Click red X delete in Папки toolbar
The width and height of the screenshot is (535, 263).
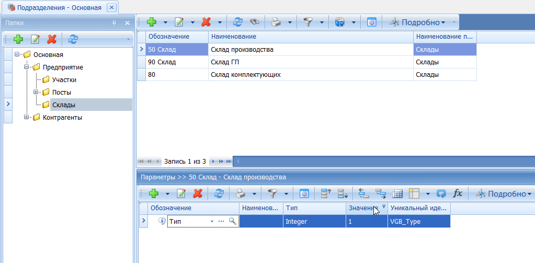[52, 39]
